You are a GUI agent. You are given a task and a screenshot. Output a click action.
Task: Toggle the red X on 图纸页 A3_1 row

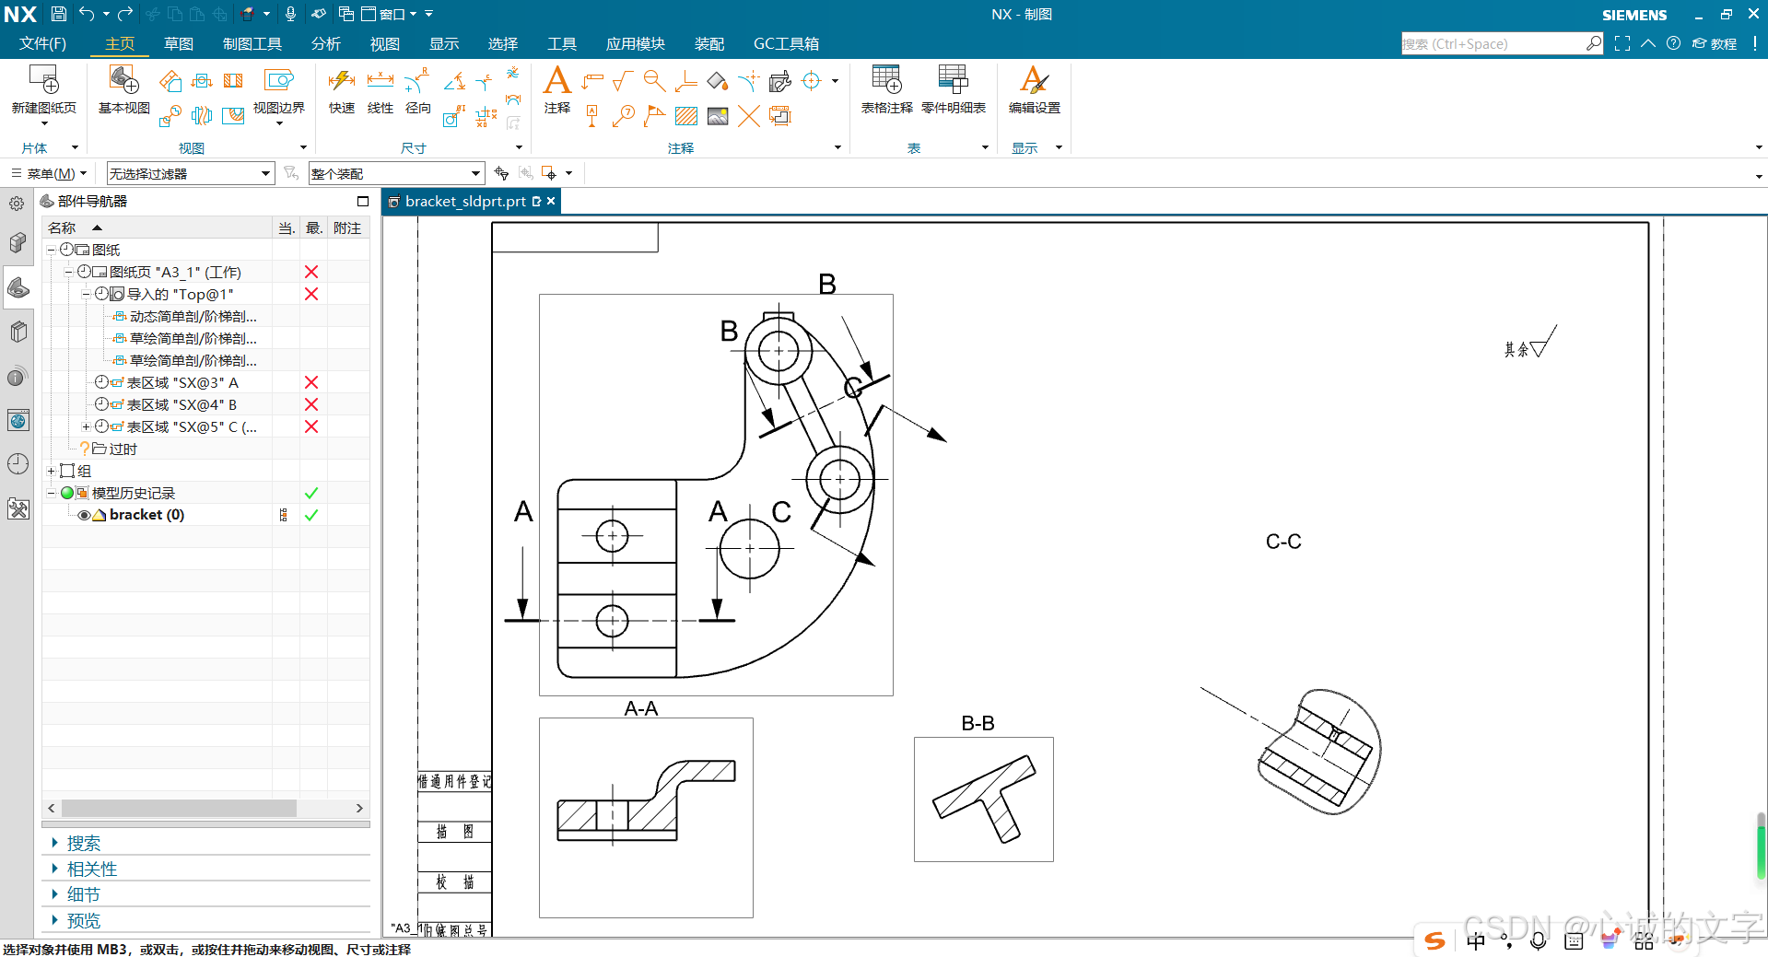coord(311,272)
